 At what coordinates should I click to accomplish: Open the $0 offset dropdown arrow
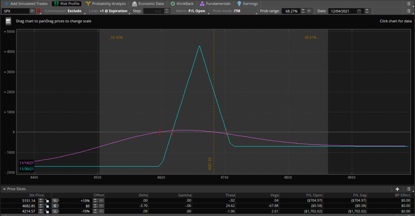click(x=101, y=206)
